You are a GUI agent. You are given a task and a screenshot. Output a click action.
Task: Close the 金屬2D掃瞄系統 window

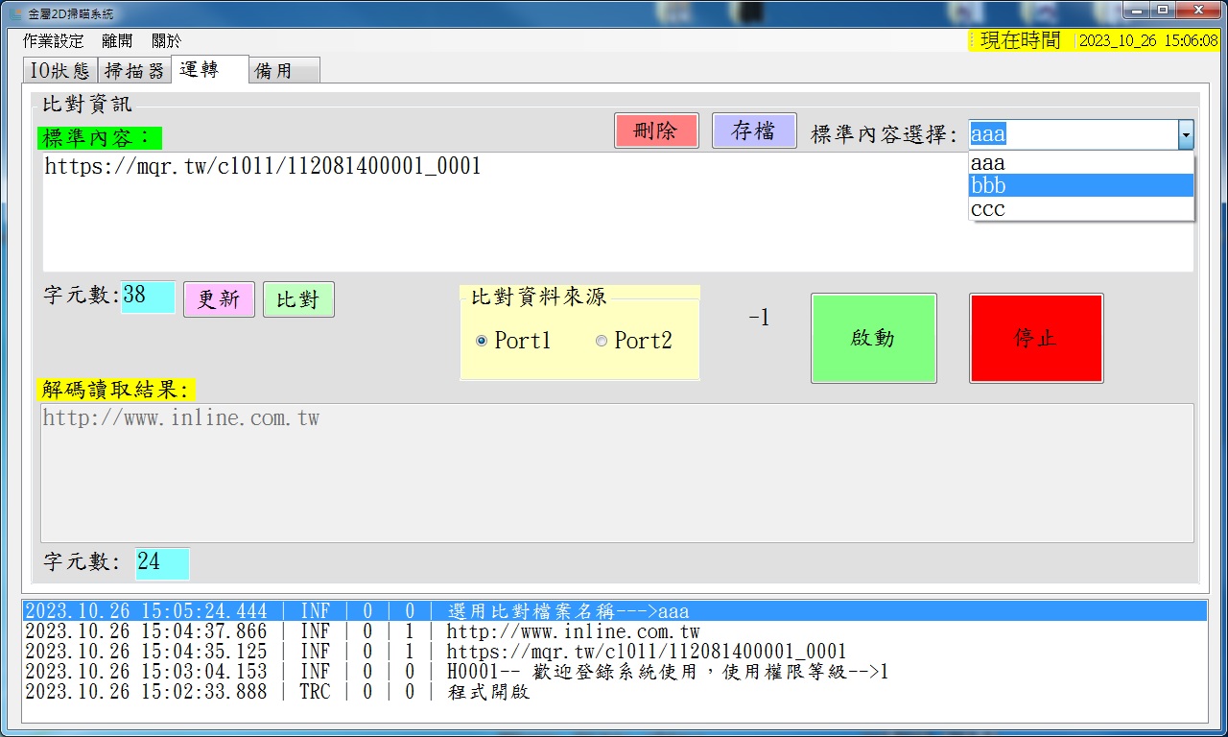[1199, 11]
